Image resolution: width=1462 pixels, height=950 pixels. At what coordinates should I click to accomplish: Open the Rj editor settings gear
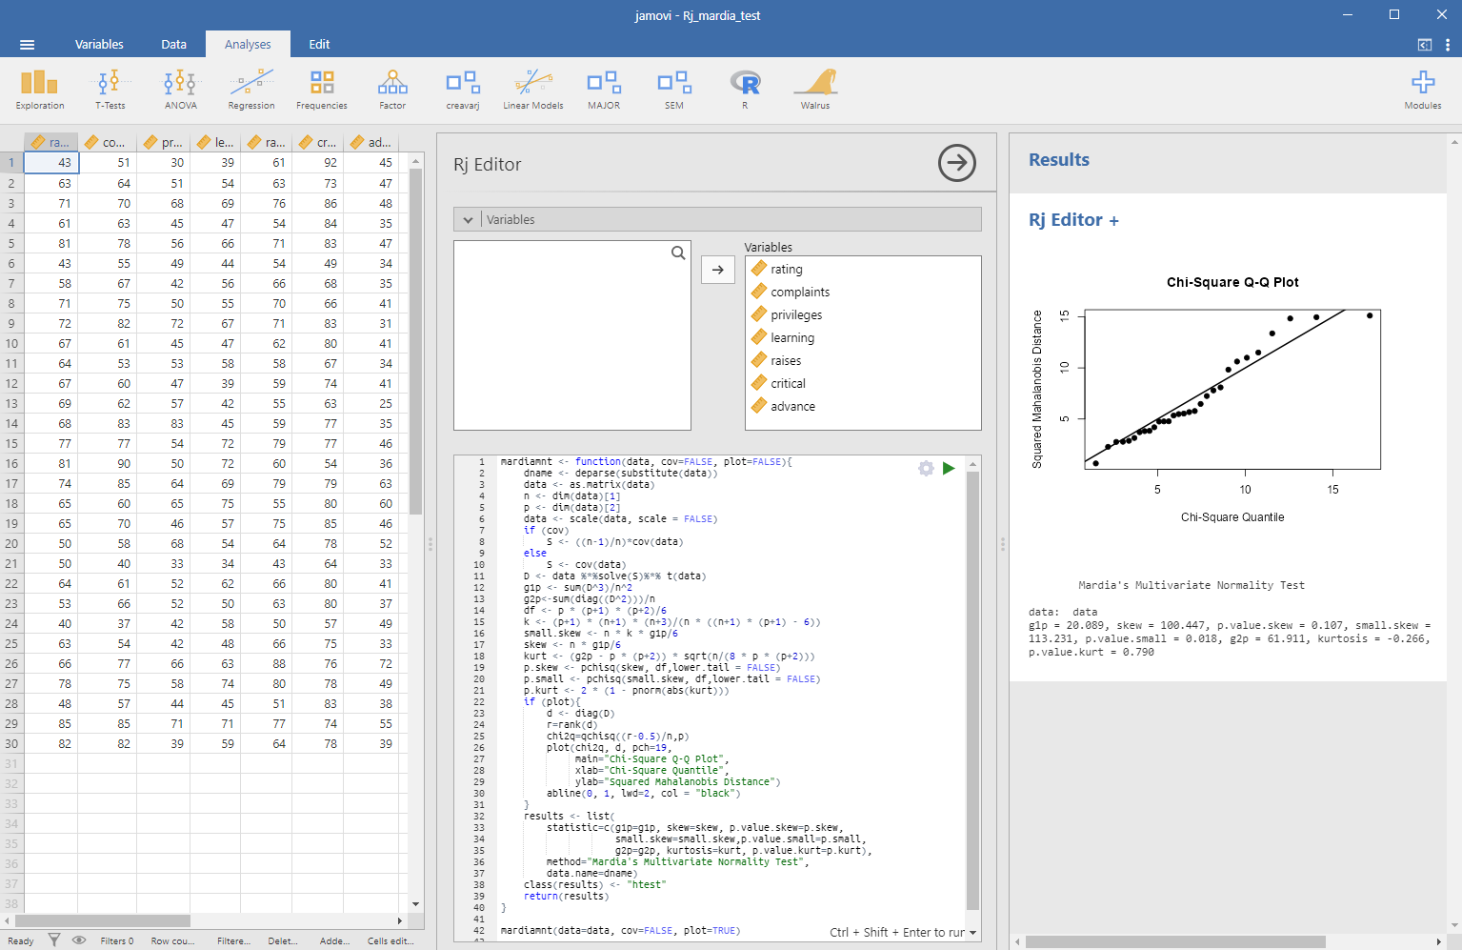point(926,468)
